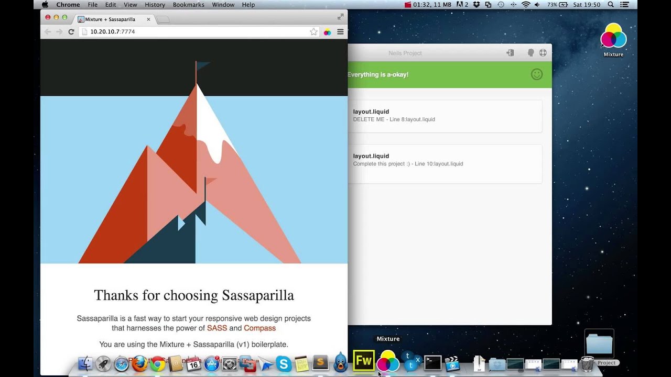Open Finder from the Dock
The image size is (671, 377).
coord(85,363)
